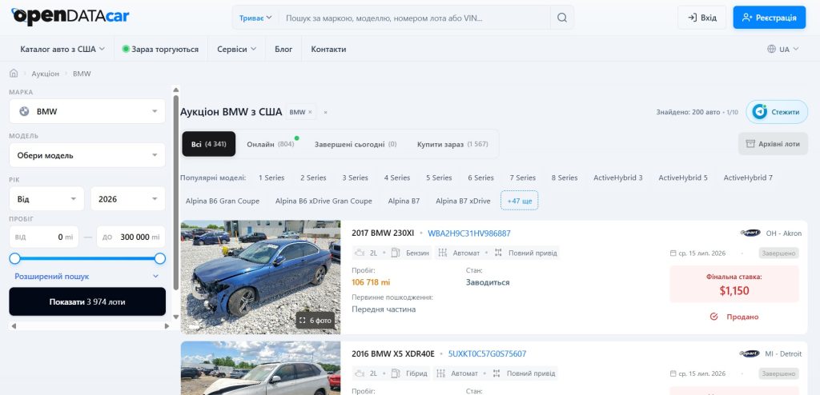Open the white BMW X5 photo
820x395 pixels.
pos(260,369)
